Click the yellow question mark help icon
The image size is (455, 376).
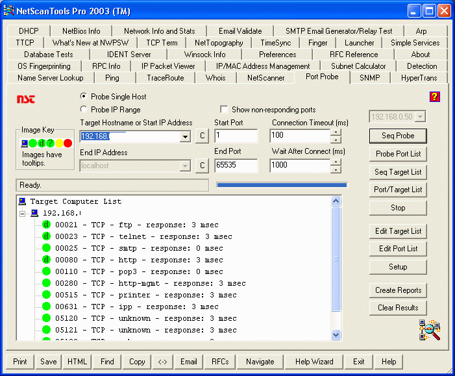pyautogui.click(x=434, y=97)
